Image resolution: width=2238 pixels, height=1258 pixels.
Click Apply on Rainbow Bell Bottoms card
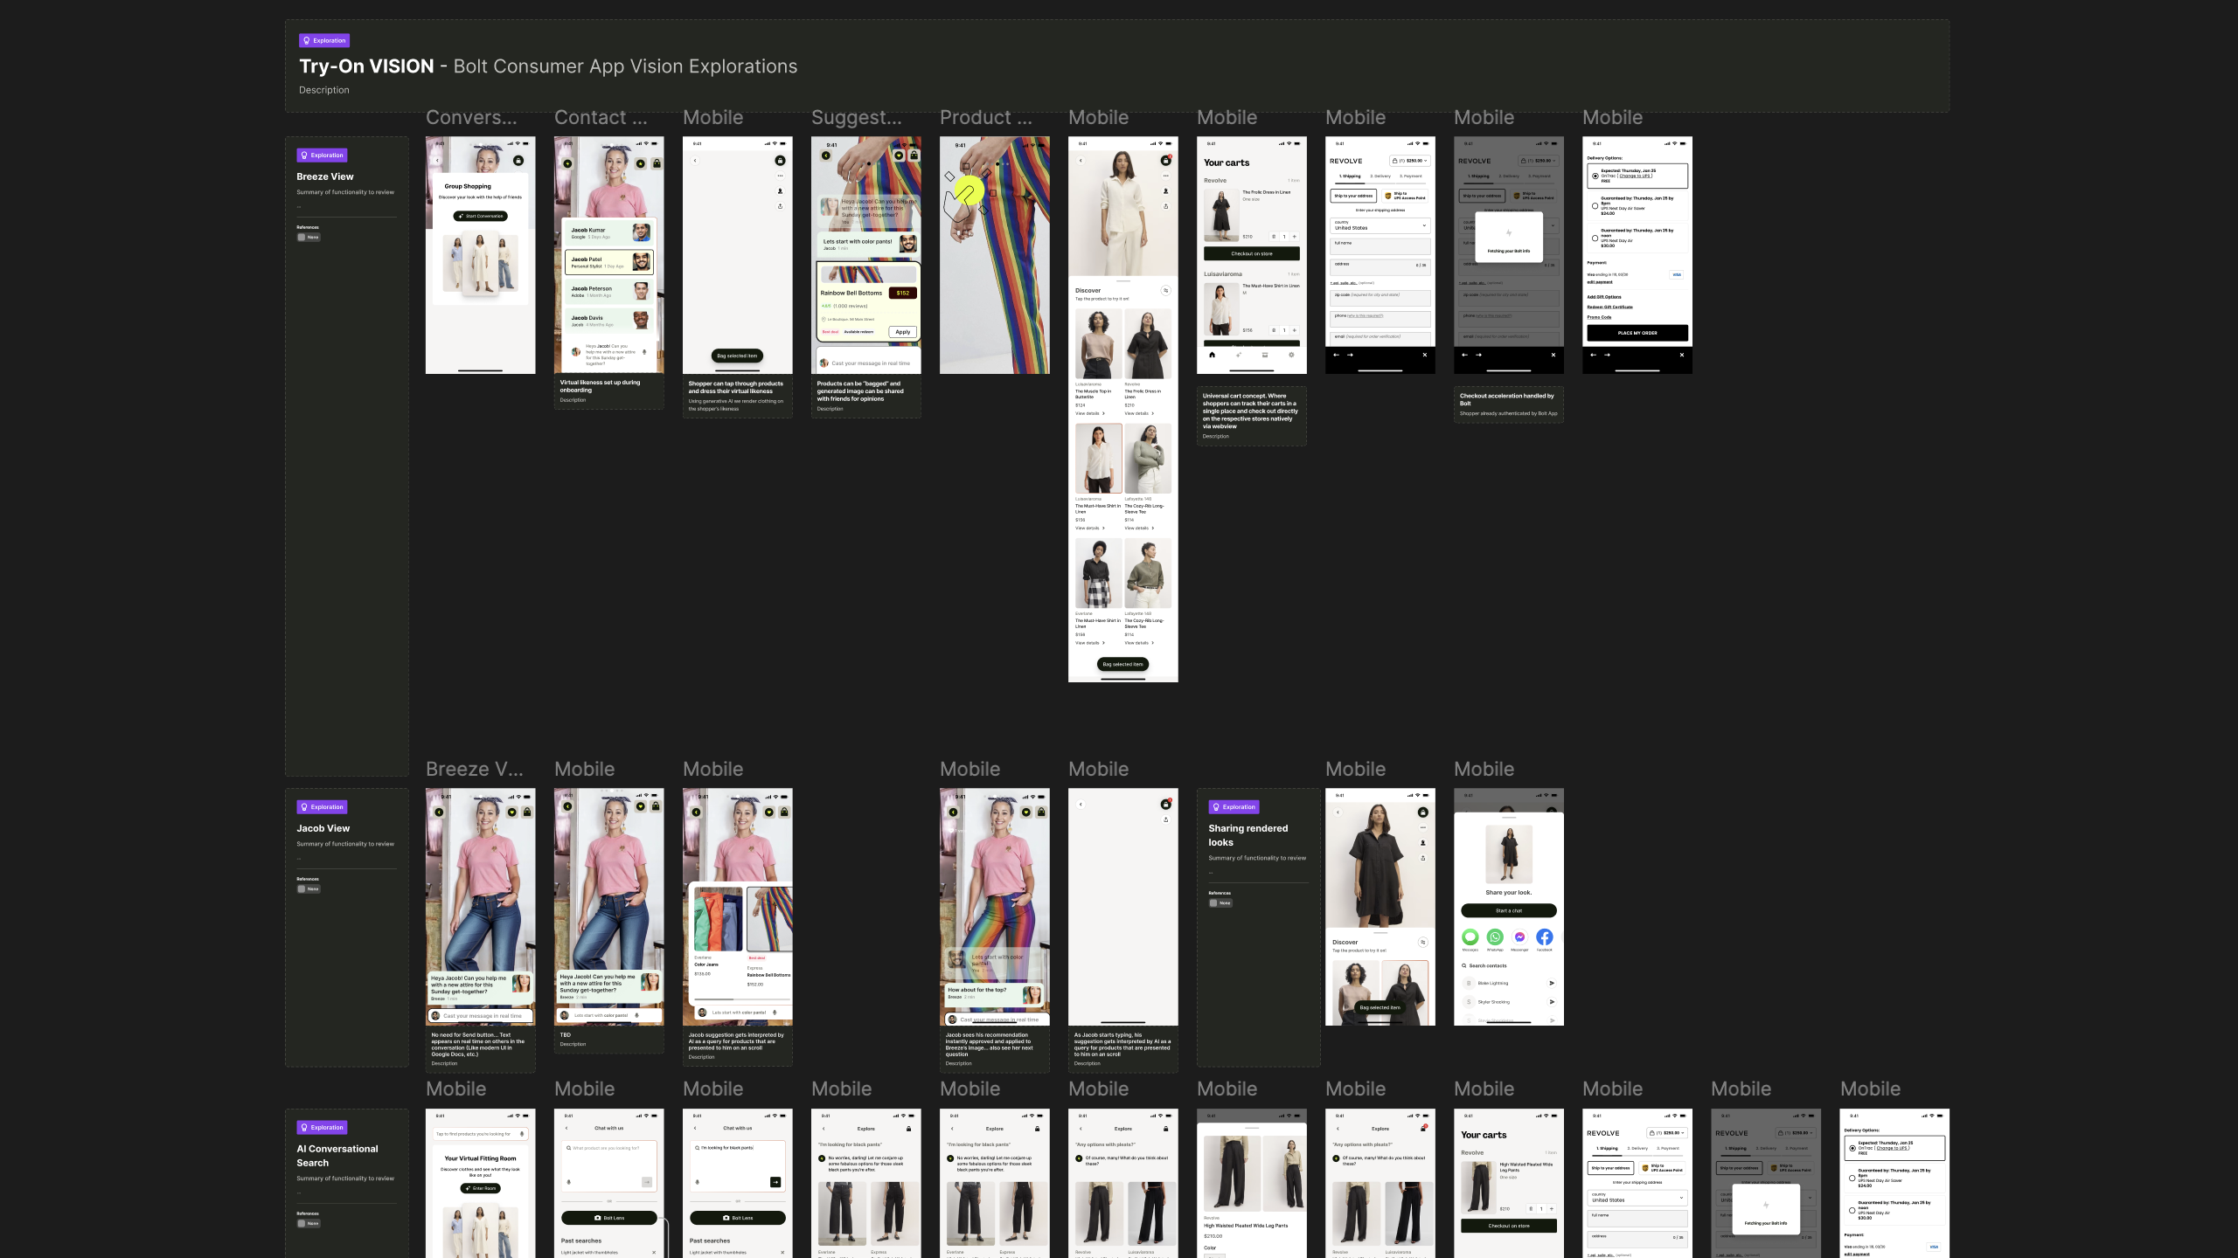(902, 332)
